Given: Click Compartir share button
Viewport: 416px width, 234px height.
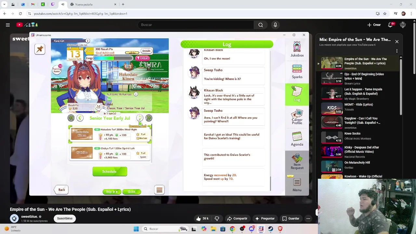Looking at the screenshot, I should coord(237,218).
